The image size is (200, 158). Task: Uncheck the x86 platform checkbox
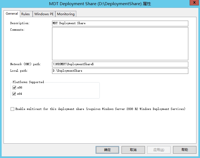tap(14, 88)
